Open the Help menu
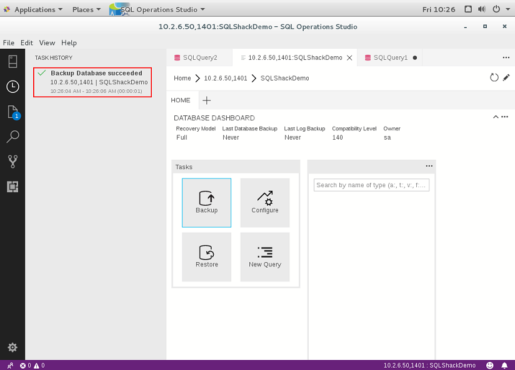 click(x=69, y=42)
